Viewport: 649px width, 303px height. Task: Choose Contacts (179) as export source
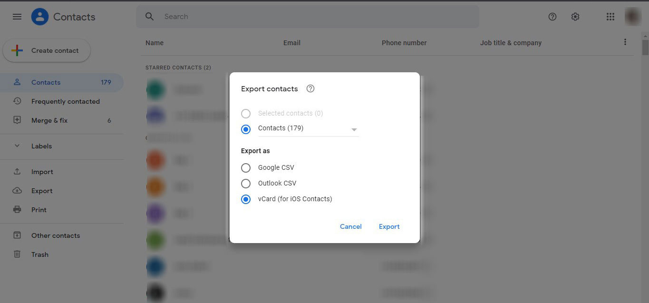click(x=246, y=129)
